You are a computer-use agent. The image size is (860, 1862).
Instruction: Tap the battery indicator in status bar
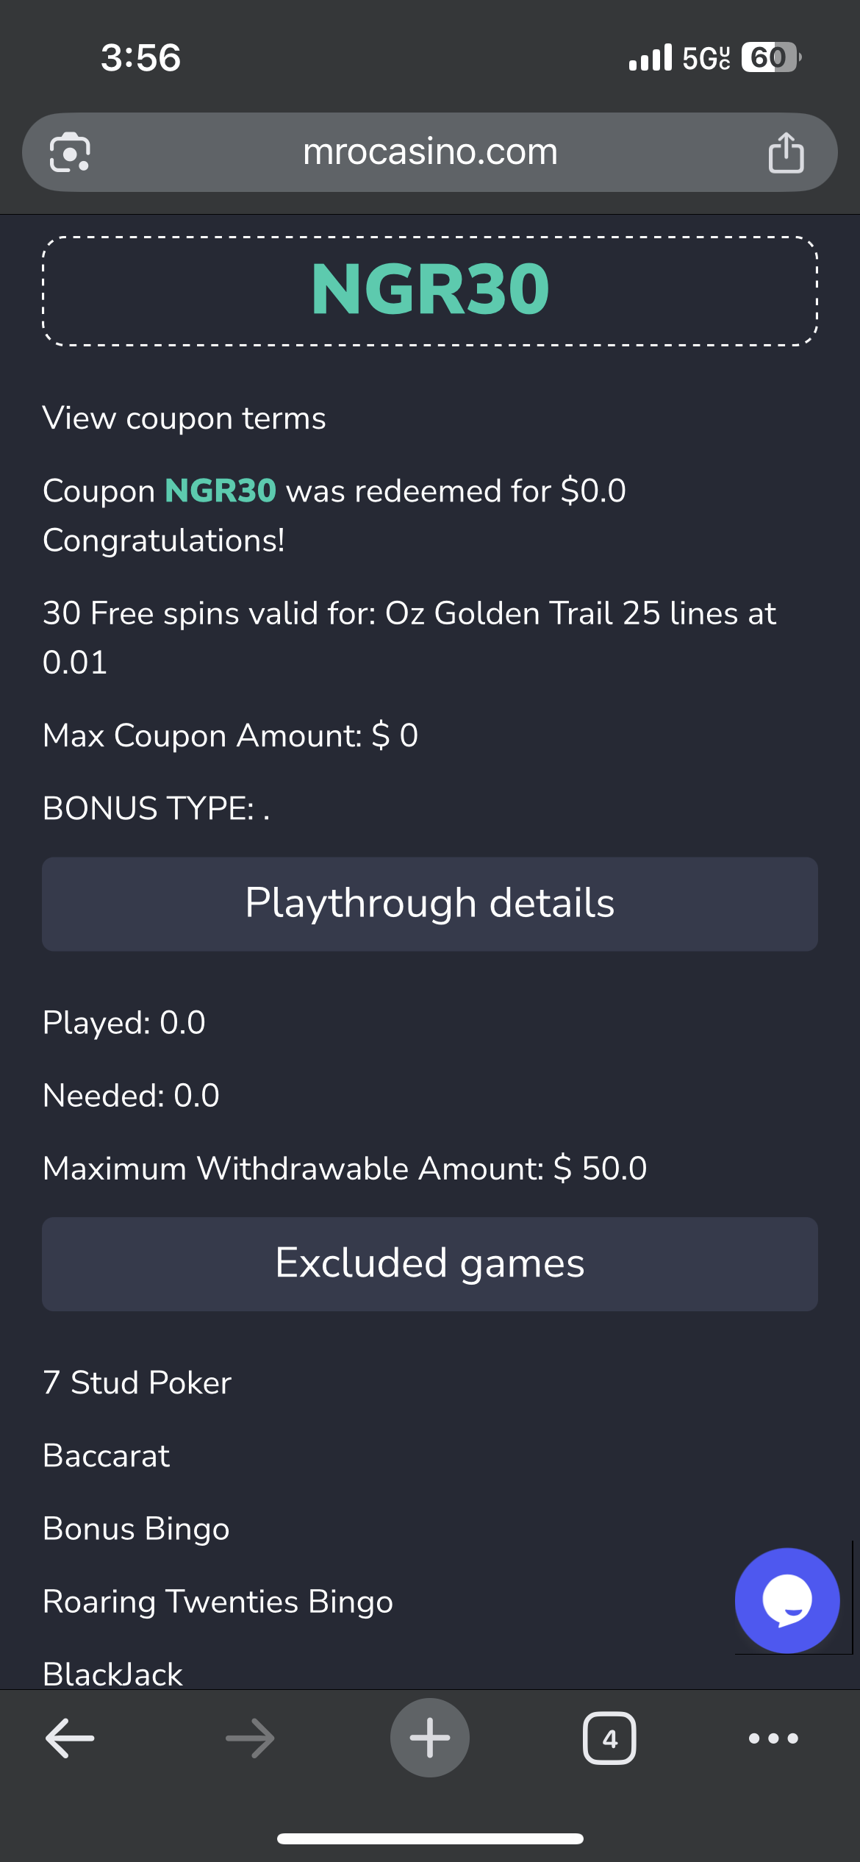[x=770, y=57]
